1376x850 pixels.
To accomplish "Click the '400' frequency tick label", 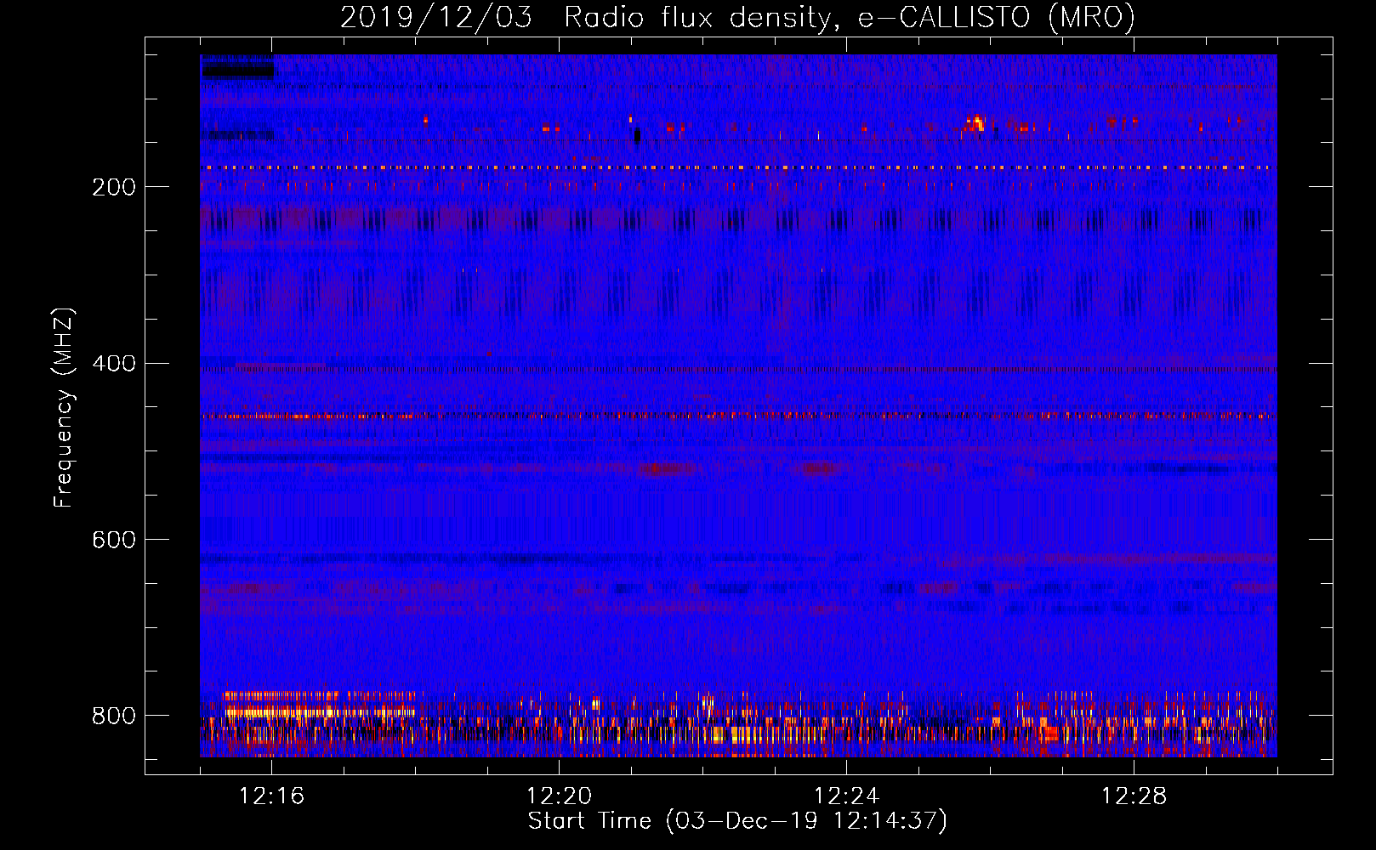I will coord(114,364).
